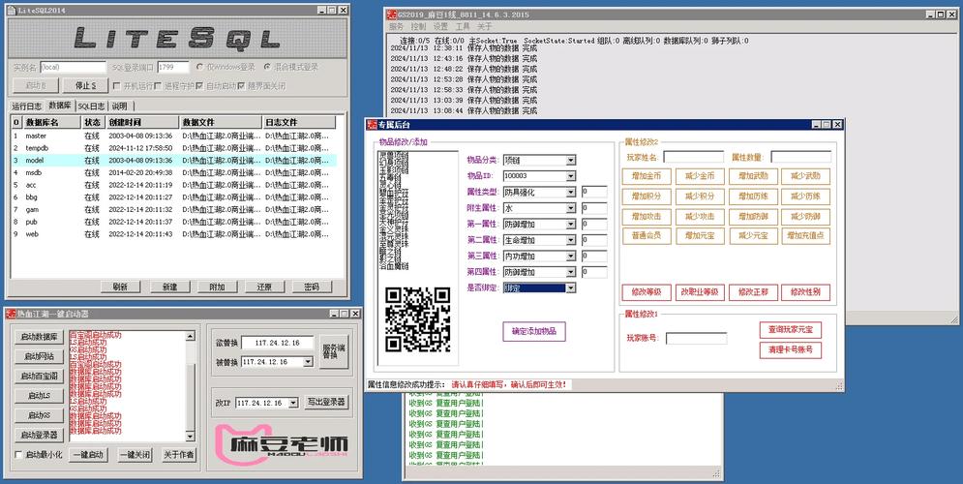Click the 一键关闭 button

point(135,455)
